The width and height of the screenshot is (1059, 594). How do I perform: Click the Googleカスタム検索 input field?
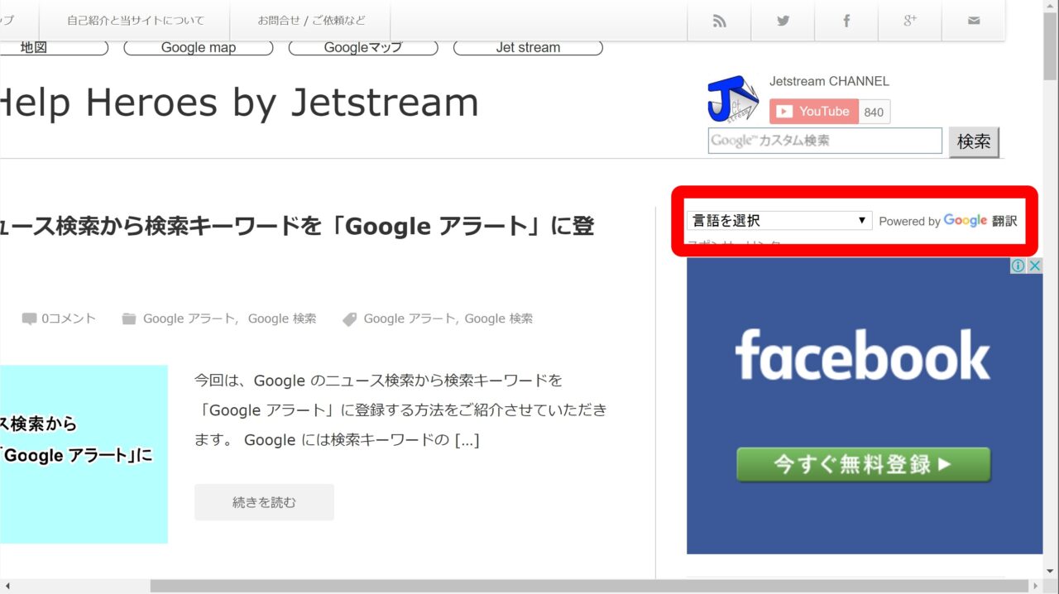[x=825, y=141]
